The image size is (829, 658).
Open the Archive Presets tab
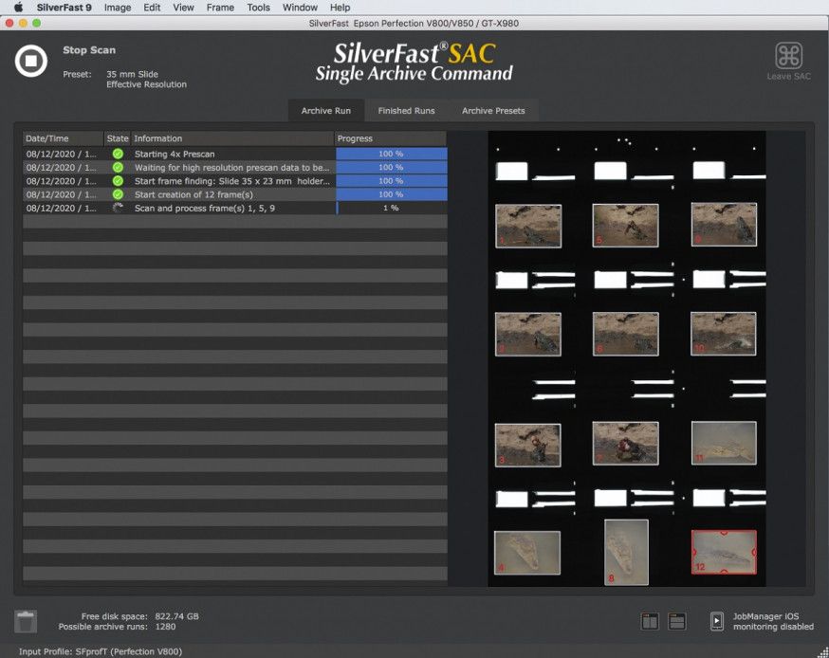tap(492, 111)
